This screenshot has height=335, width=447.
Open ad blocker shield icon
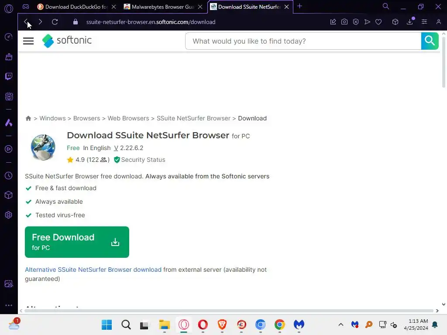click(x=356, y=22)
